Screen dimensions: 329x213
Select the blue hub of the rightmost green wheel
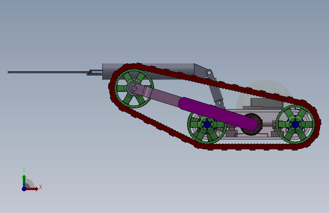(296, 124)
